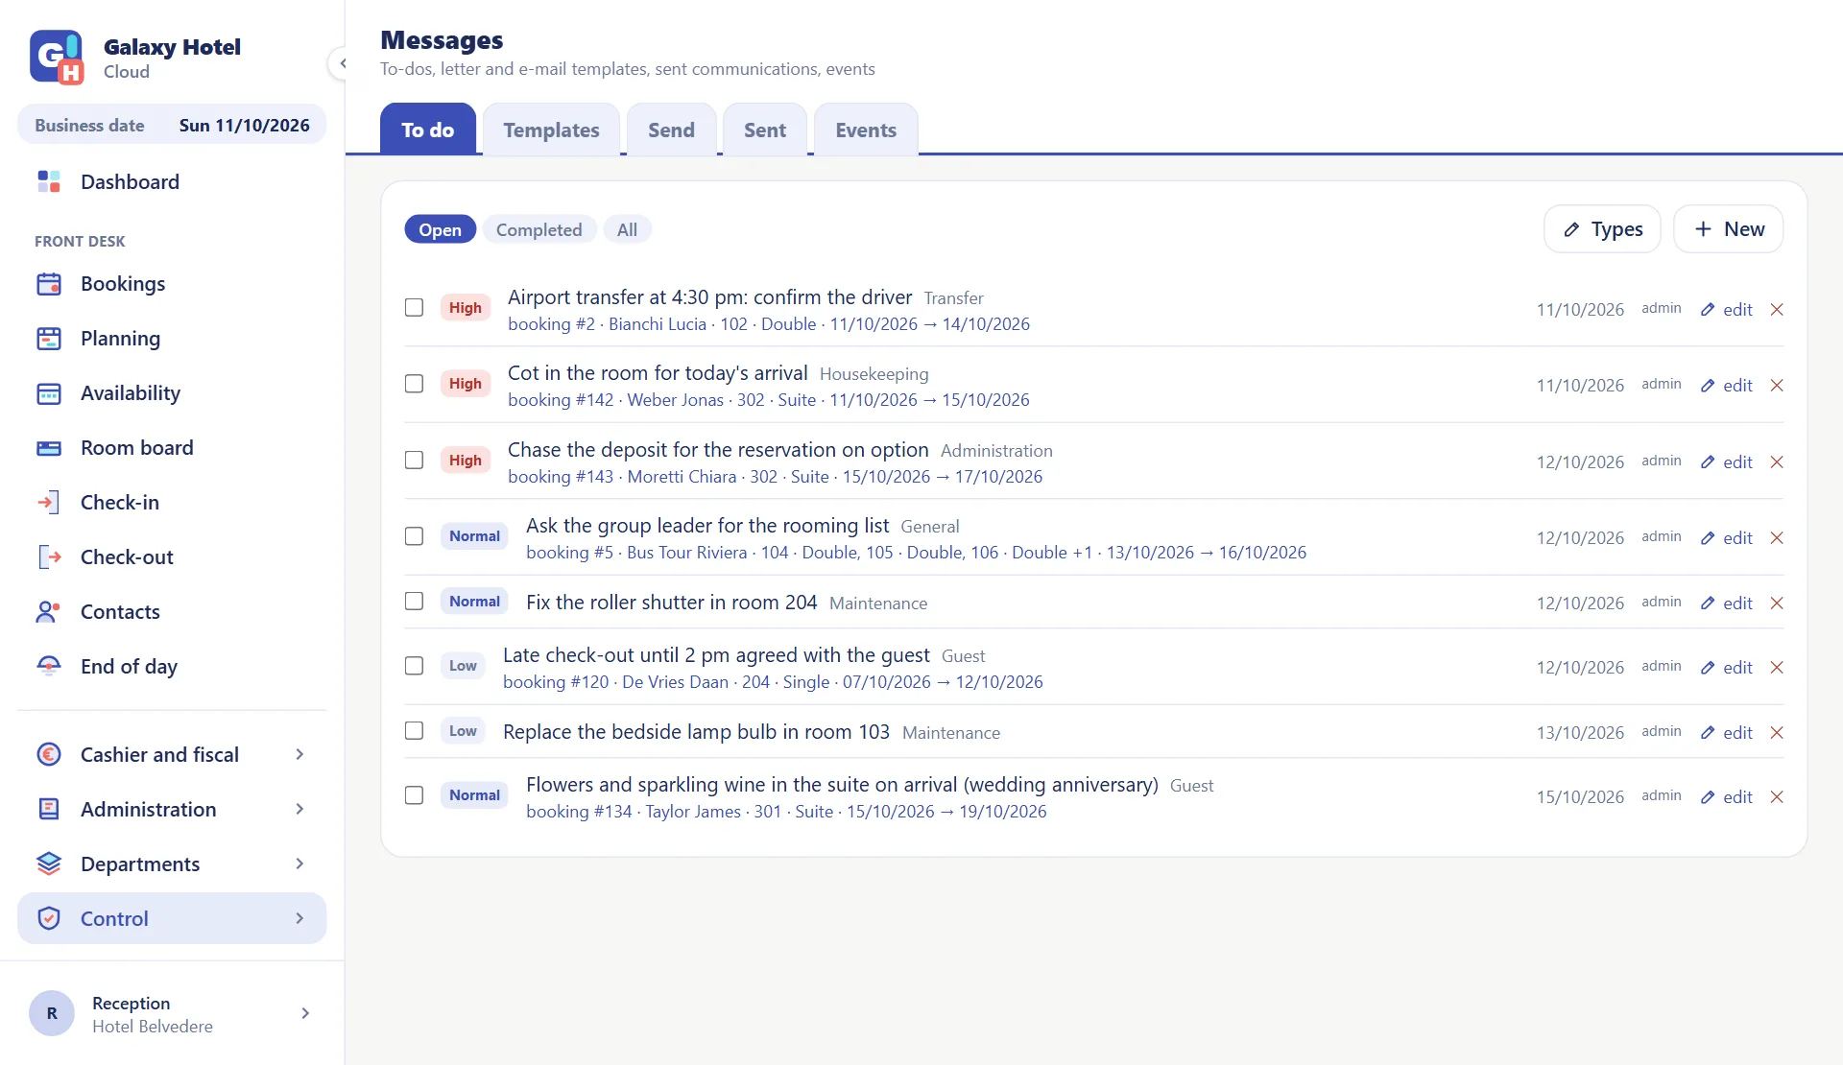Open the Dashboard icon in sidebar
1843x1065 pixels.
pos(49,181)
